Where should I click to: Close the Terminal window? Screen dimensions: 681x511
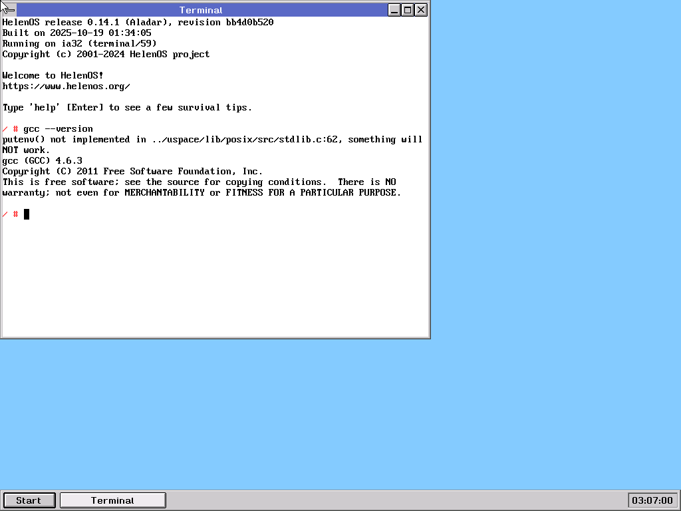pyautogui.click(x=421, y=10)
